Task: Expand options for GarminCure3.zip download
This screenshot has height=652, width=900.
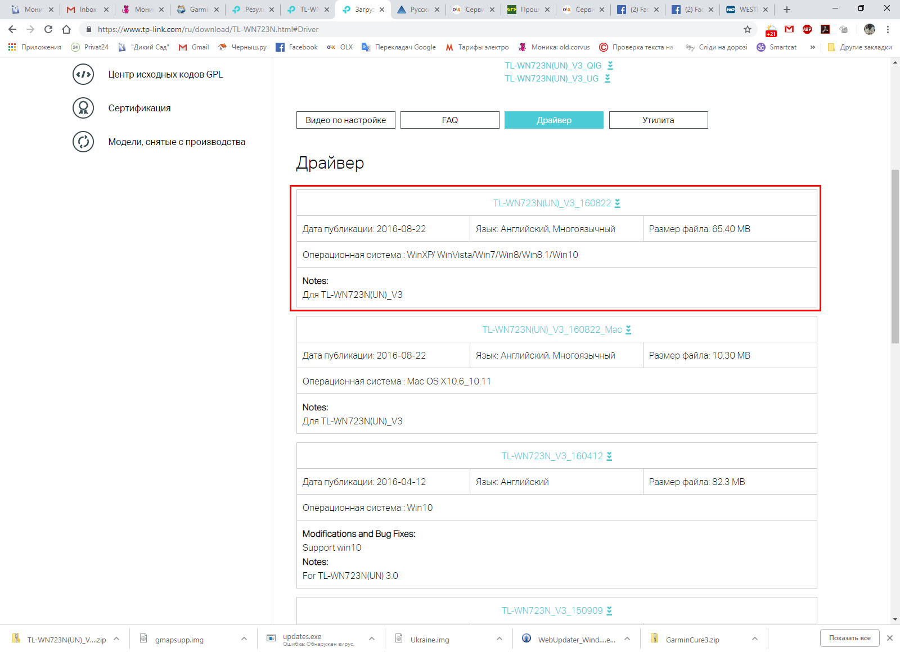Action: click(x=755, y=639)
